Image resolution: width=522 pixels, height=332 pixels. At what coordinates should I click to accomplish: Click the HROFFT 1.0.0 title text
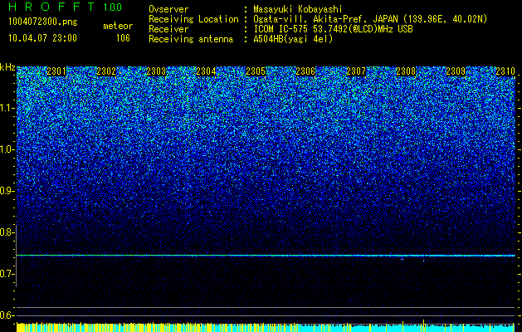pos(66,7)
